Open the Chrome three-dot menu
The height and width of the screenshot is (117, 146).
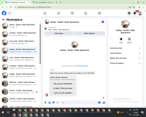143,7
